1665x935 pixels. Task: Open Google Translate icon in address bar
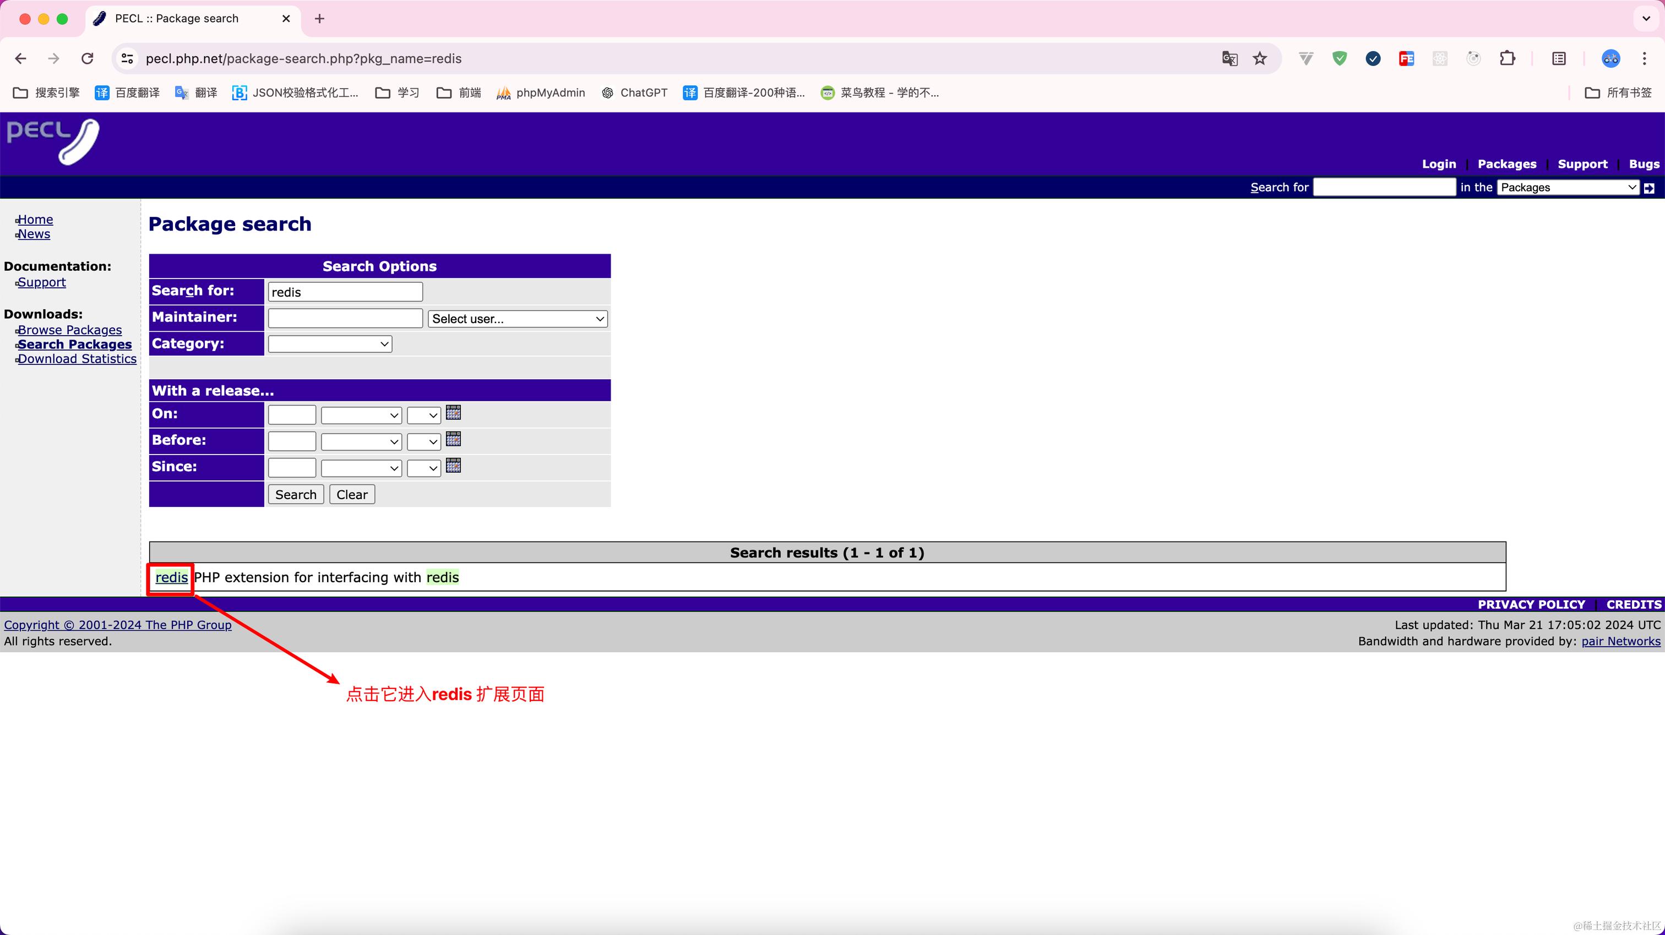tap(1229, 59)
